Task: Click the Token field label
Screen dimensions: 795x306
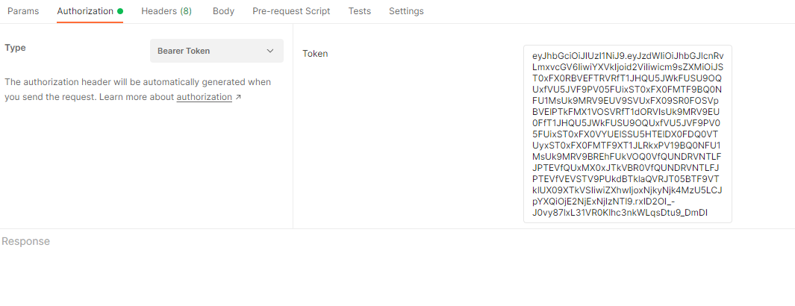Action: (315, 54)
